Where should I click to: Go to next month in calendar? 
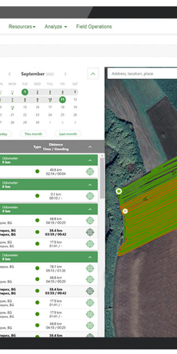pyautogui.click(x=65, y=74)
